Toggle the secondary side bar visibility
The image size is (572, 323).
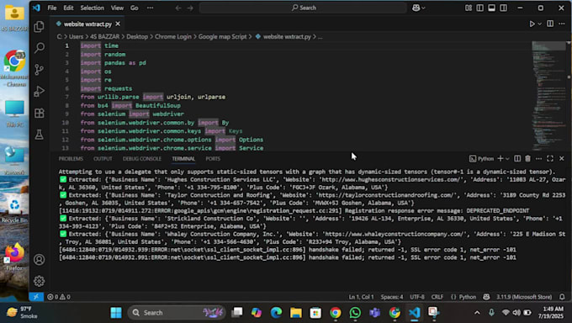pos(503,8)
